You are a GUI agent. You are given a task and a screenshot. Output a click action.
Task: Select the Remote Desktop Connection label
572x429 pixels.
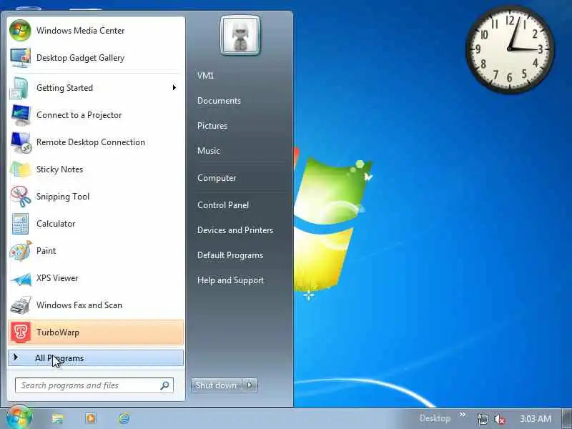coord(91,142)
